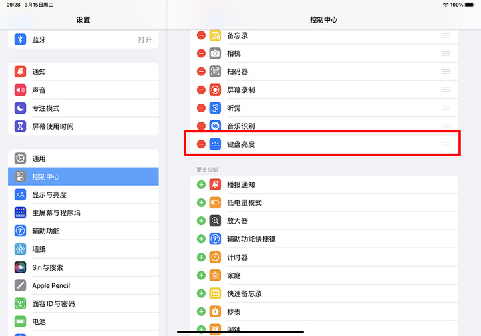Screen dimensions: 481x336
Task: Add 计时器 with the green plus
Action: [201, 257]
